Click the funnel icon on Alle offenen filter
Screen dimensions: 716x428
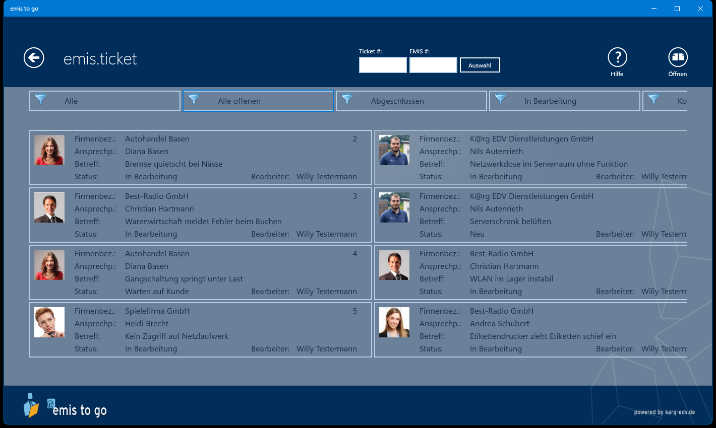[194, 99]
